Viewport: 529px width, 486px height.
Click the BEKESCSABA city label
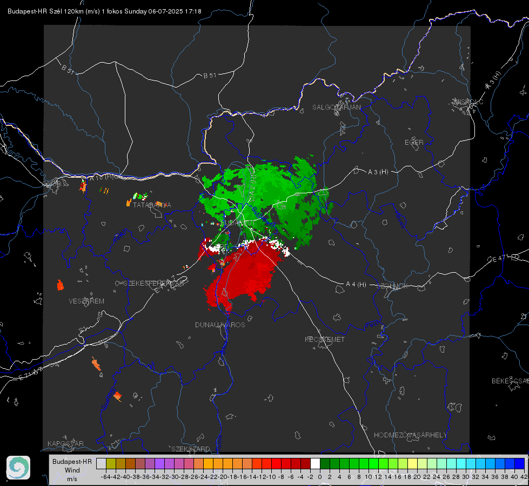pyautogui.click(x=510, y=381)
